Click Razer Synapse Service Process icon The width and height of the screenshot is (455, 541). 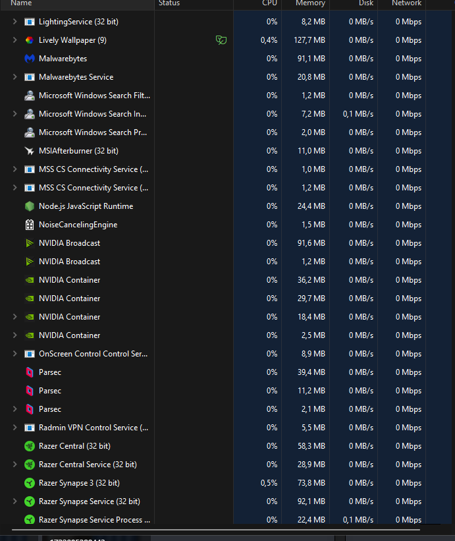(30, 520)
